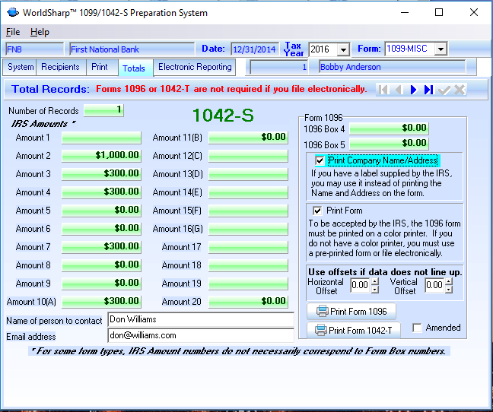Open the Tax Year dropdown

point(342,49)
